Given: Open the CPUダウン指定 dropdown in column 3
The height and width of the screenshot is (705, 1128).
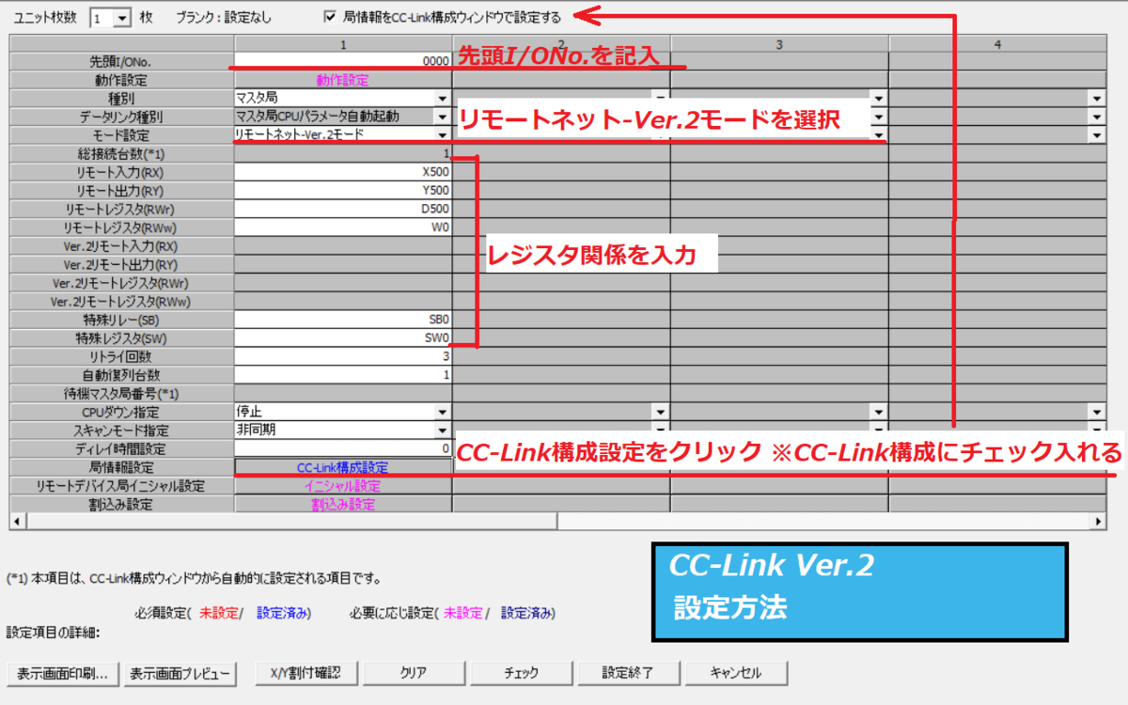Looking at the screenshot, I should [879, 412].
